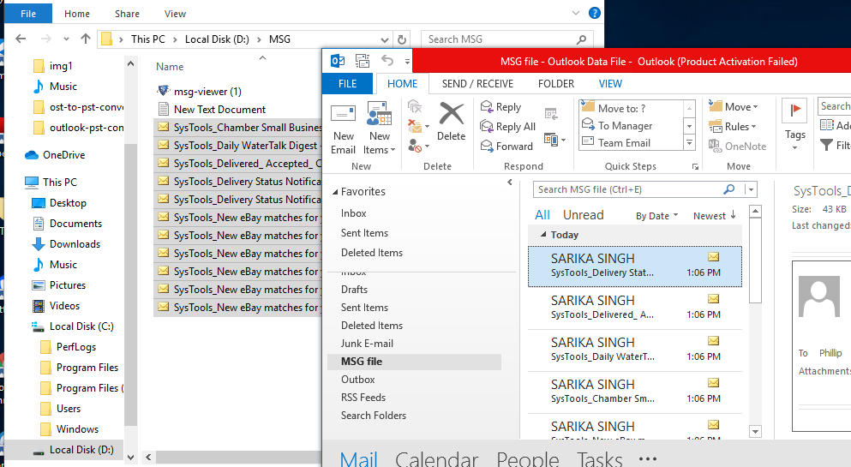Select OneDrive in Explorer navigation pane

(54, 155)
